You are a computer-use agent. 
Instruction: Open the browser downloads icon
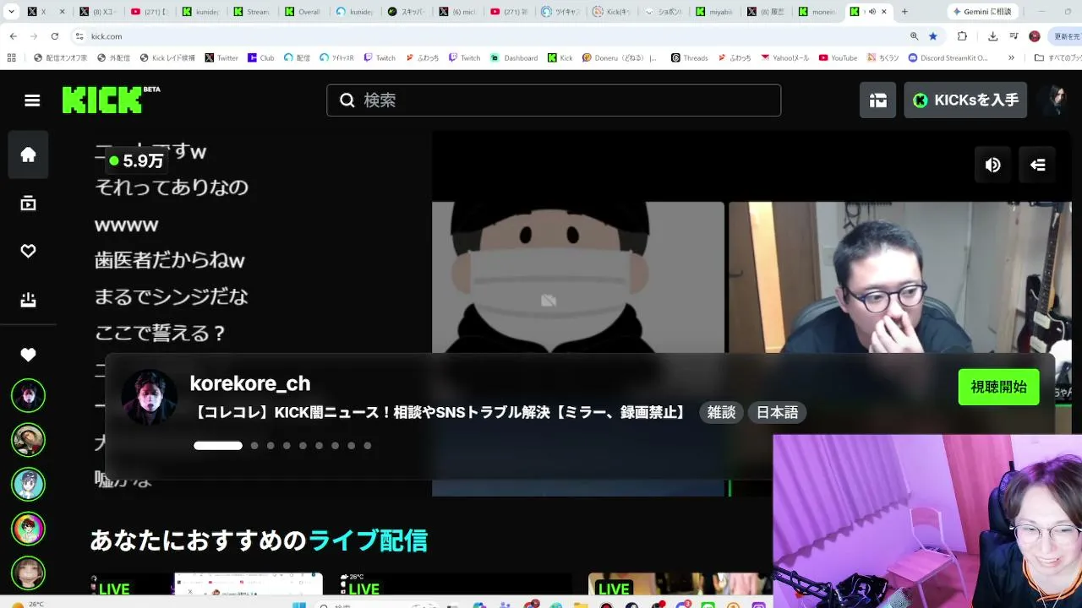click(992, 36)
